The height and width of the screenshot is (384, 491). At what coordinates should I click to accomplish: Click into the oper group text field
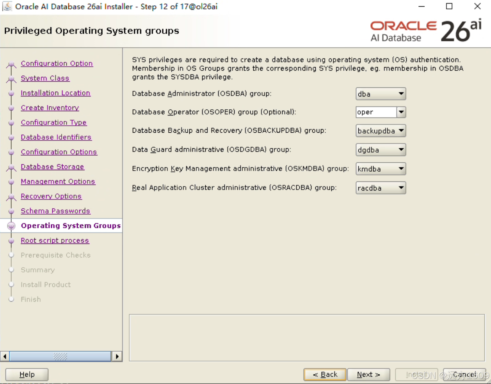(x=376, y=112)
